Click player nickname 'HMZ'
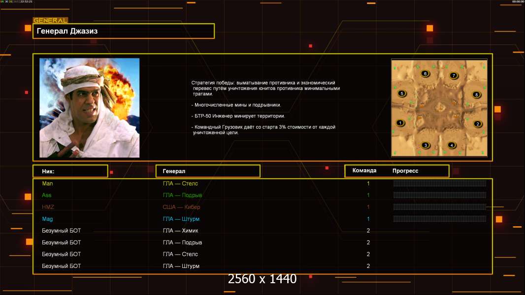This screenshot has height=295, width=525. tap(48, 207)
